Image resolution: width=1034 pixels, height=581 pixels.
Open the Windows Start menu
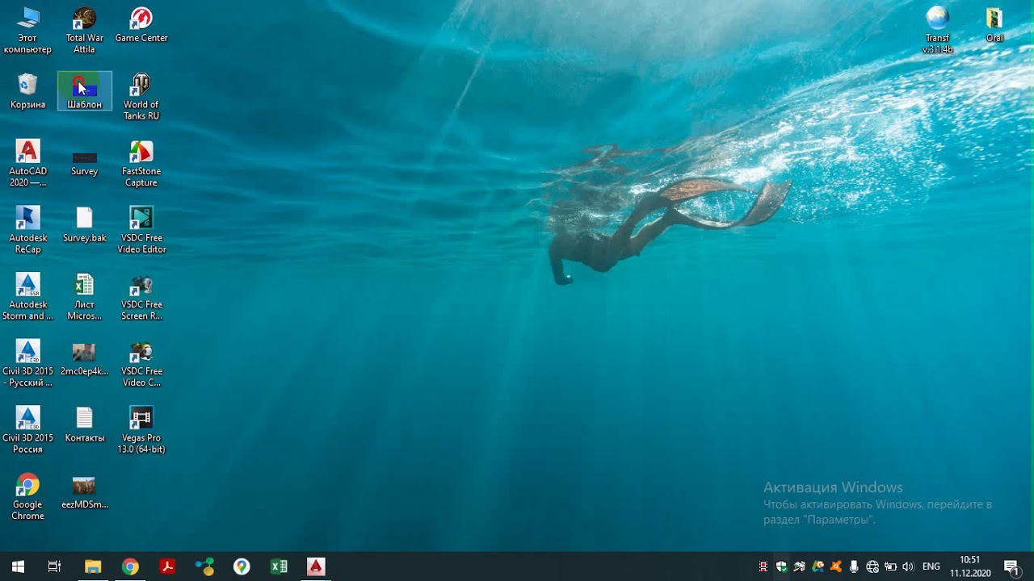click(18, 566)
